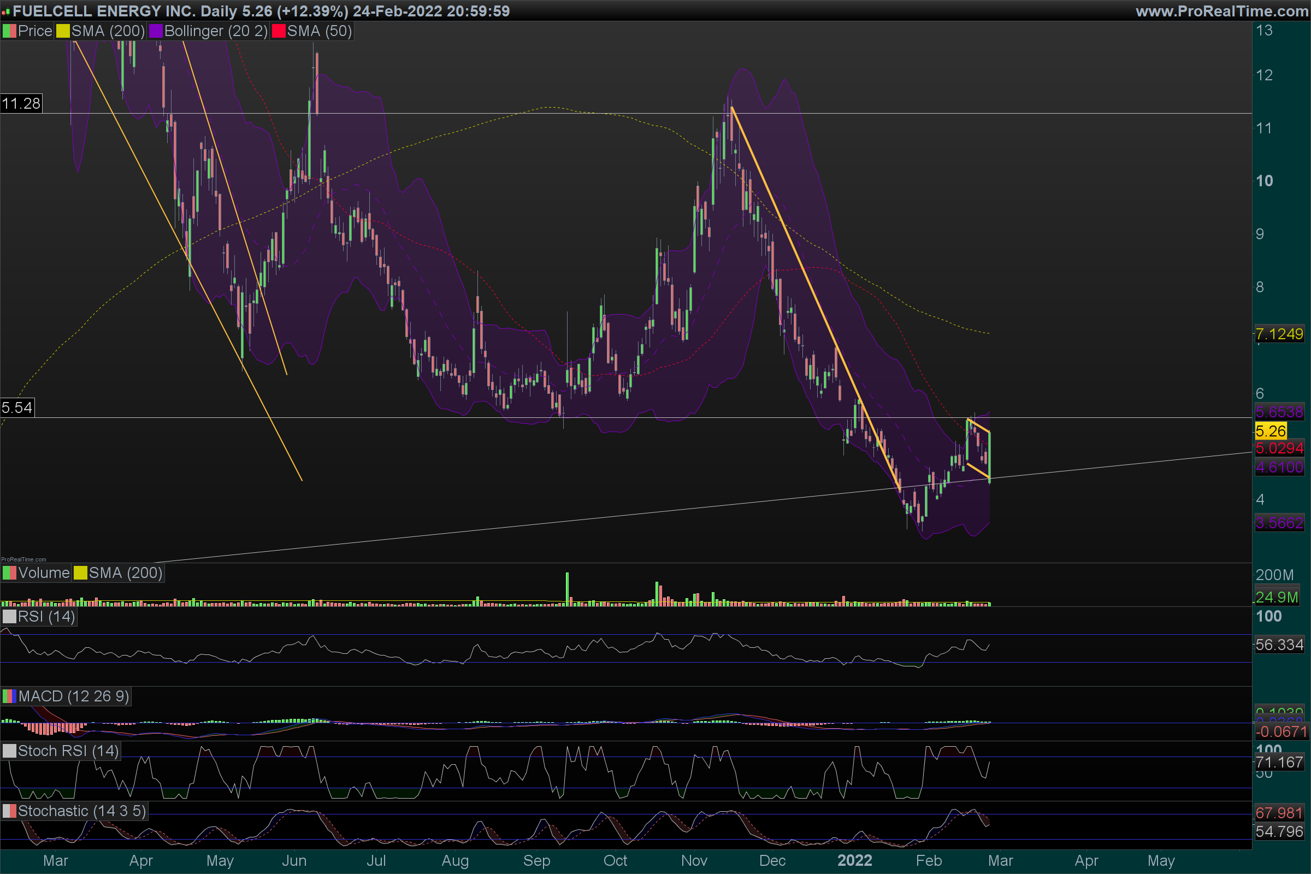Click the yellow SMA (200) legend swatch
This screenshot has width=1311, height=874.
(x=63, y=31)
